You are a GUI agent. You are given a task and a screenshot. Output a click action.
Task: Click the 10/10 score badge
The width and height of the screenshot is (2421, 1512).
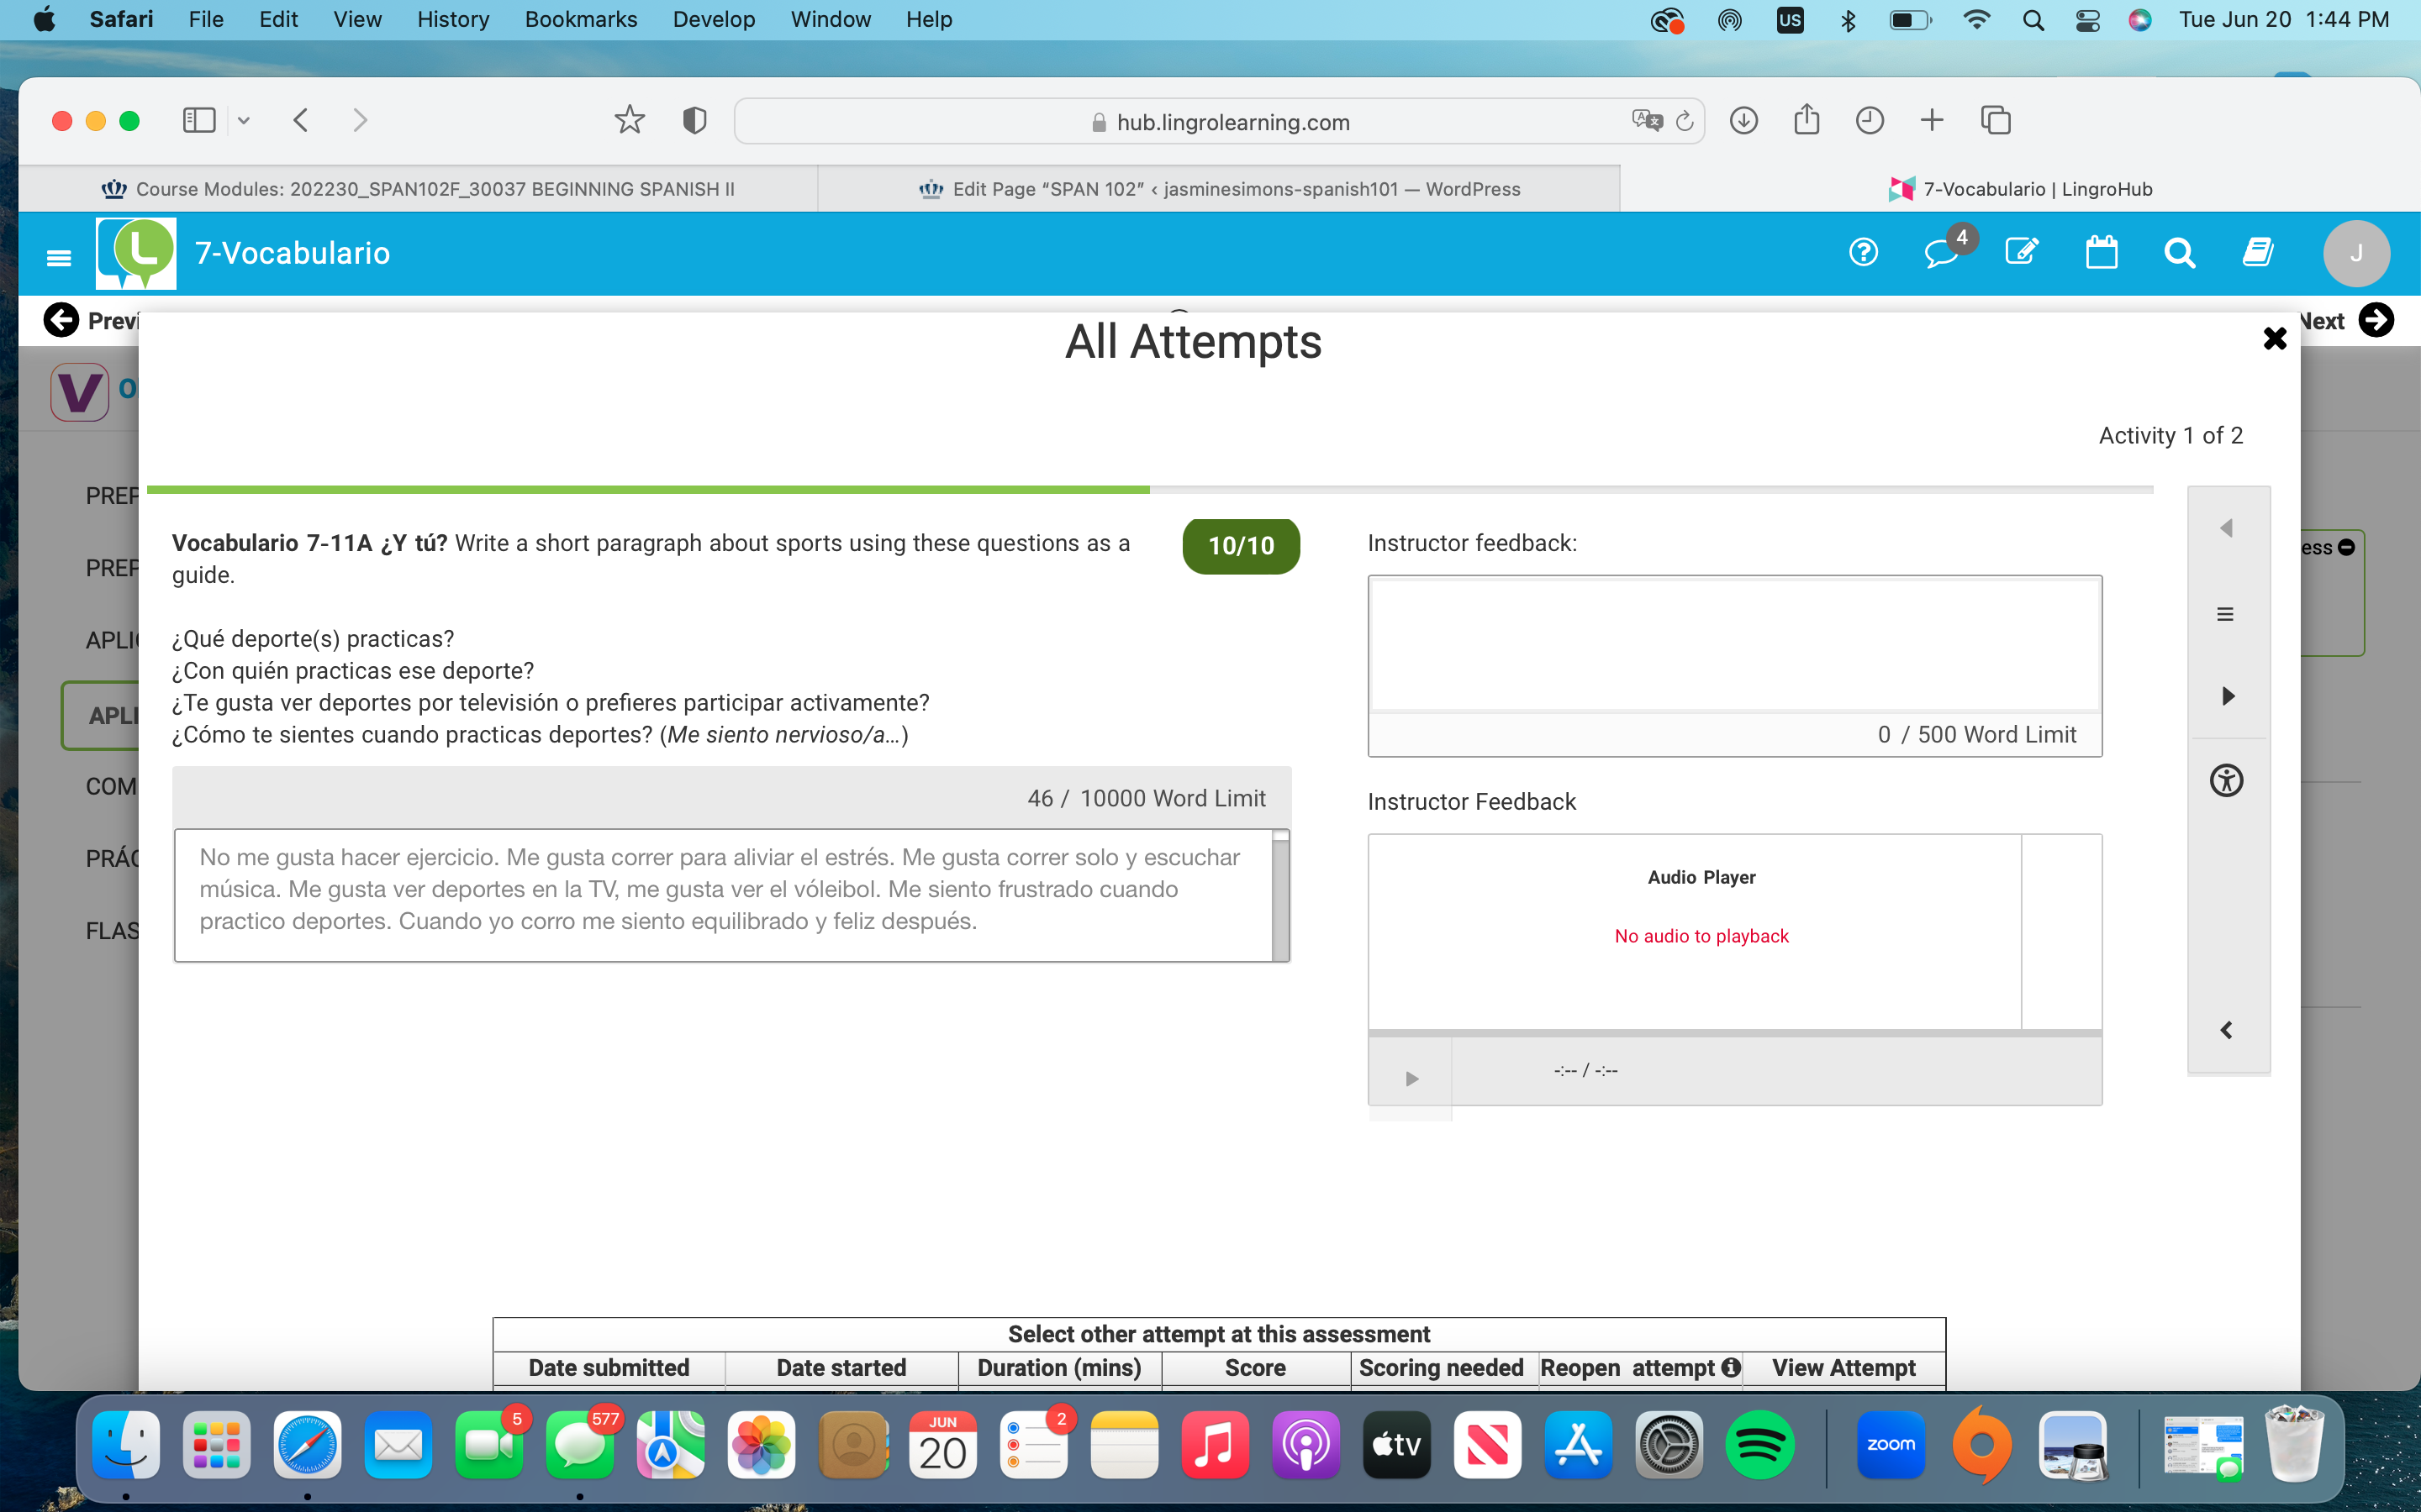pos(1241,546)
